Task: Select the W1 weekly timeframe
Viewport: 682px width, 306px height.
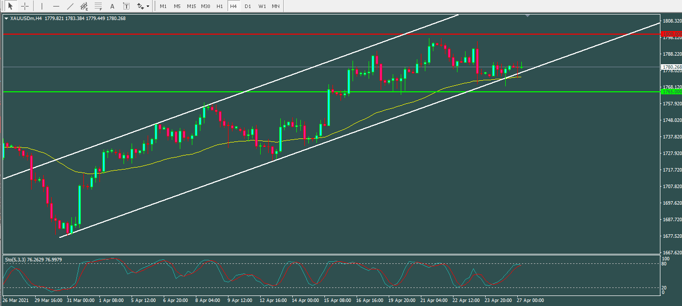Action: (262, 7)
